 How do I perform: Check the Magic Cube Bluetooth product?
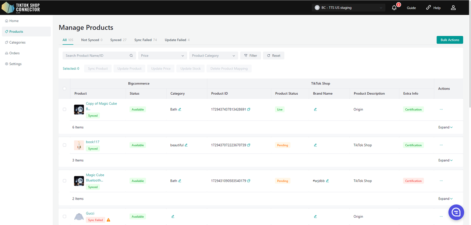[64, 181]
